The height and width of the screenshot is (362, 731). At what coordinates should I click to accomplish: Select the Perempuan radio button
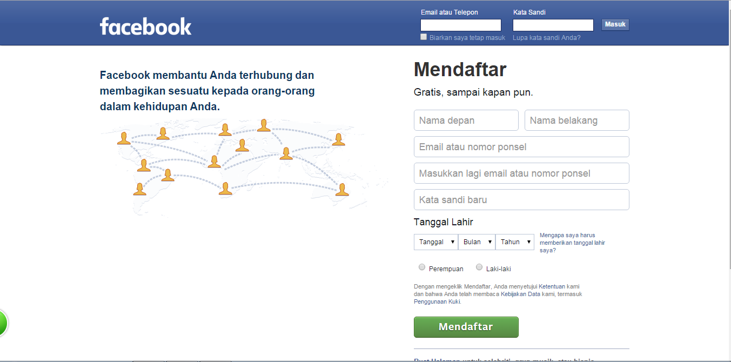point(422,267)
